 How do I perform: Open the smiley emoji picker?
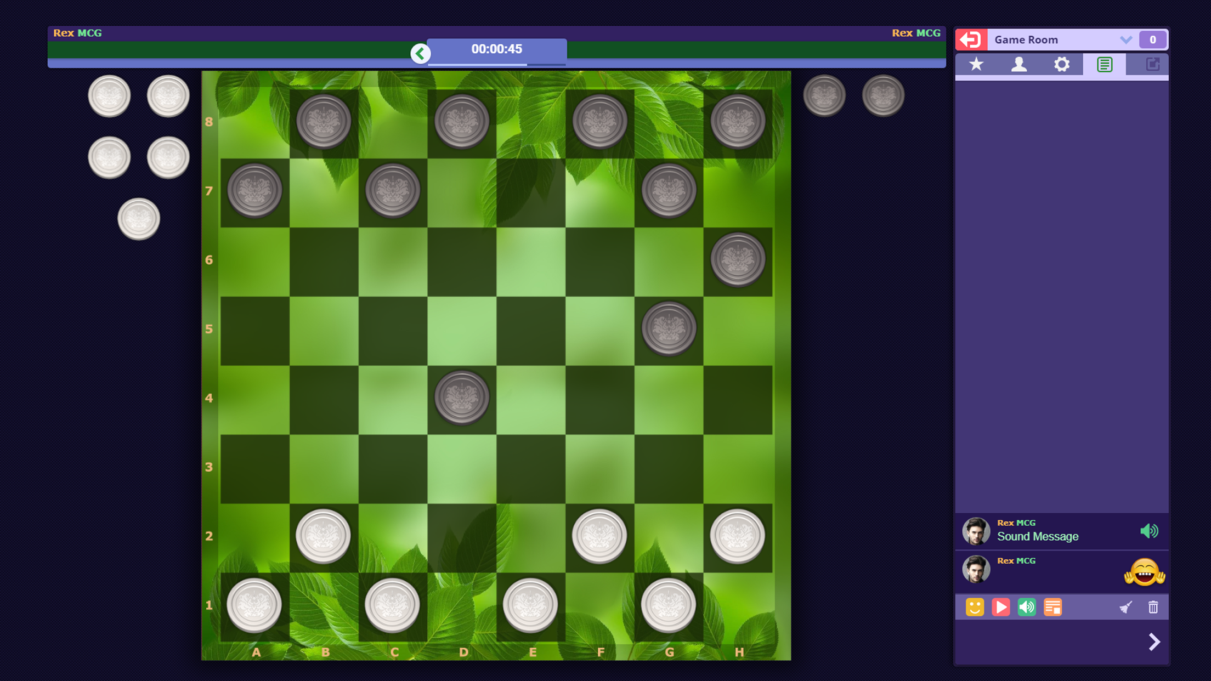tap(975, 607)
